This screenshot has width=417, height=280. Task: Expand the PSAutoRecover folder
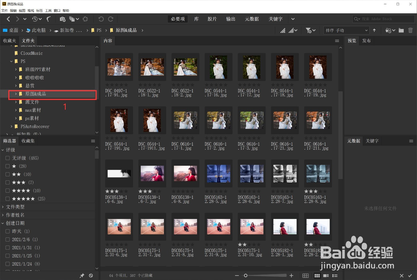pos(11,126)
